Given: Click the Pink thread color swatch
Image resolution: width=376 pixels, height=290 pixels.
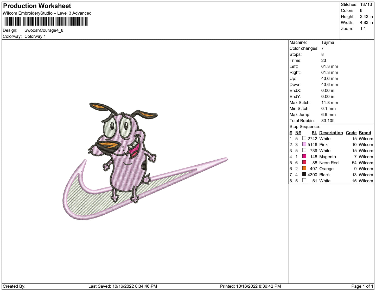Looking at the screenshot, I should tap(304, 144).
